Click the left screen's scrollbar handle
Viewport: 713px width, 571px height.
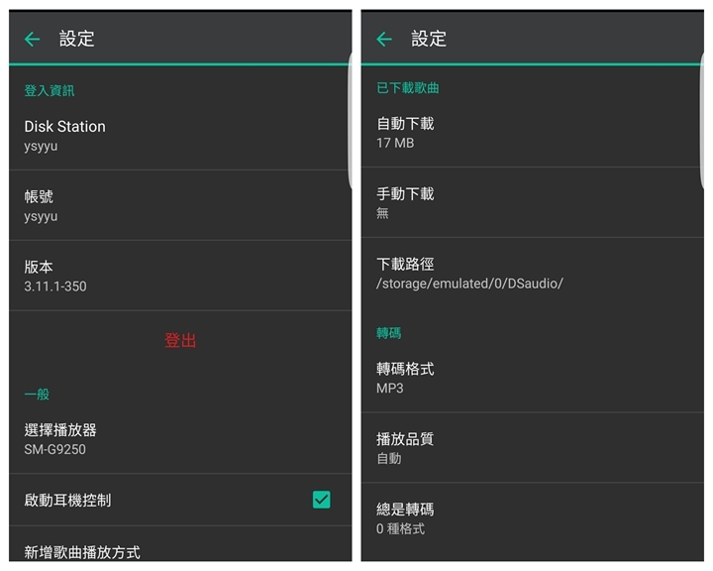[x=350, y=121]
